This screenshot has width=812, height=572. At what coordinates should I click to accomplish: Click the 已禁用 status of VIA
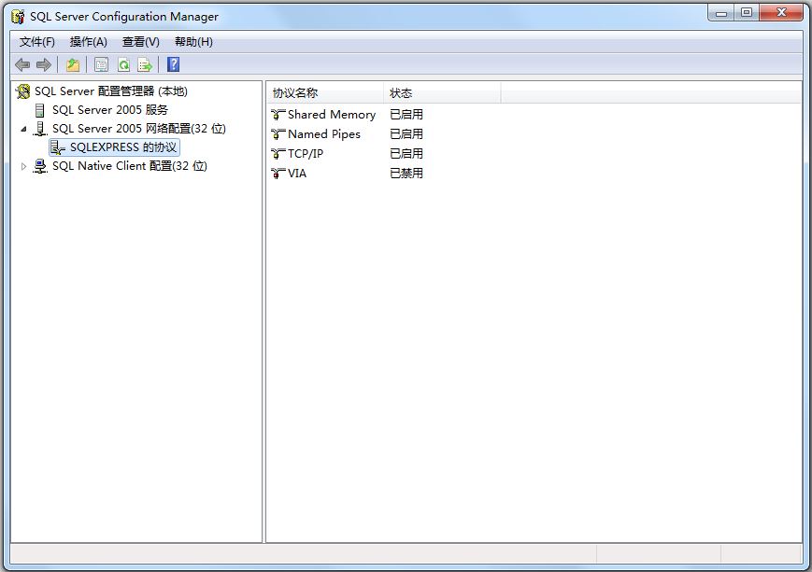point(406,174)
